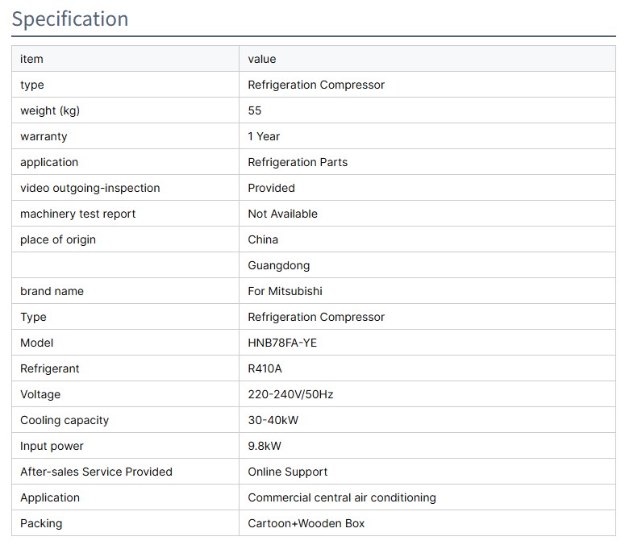Image resolution: width=625 pixels, height=545 pixels.
Task: Select the '9.8kW' input power value
Action: 265,446
